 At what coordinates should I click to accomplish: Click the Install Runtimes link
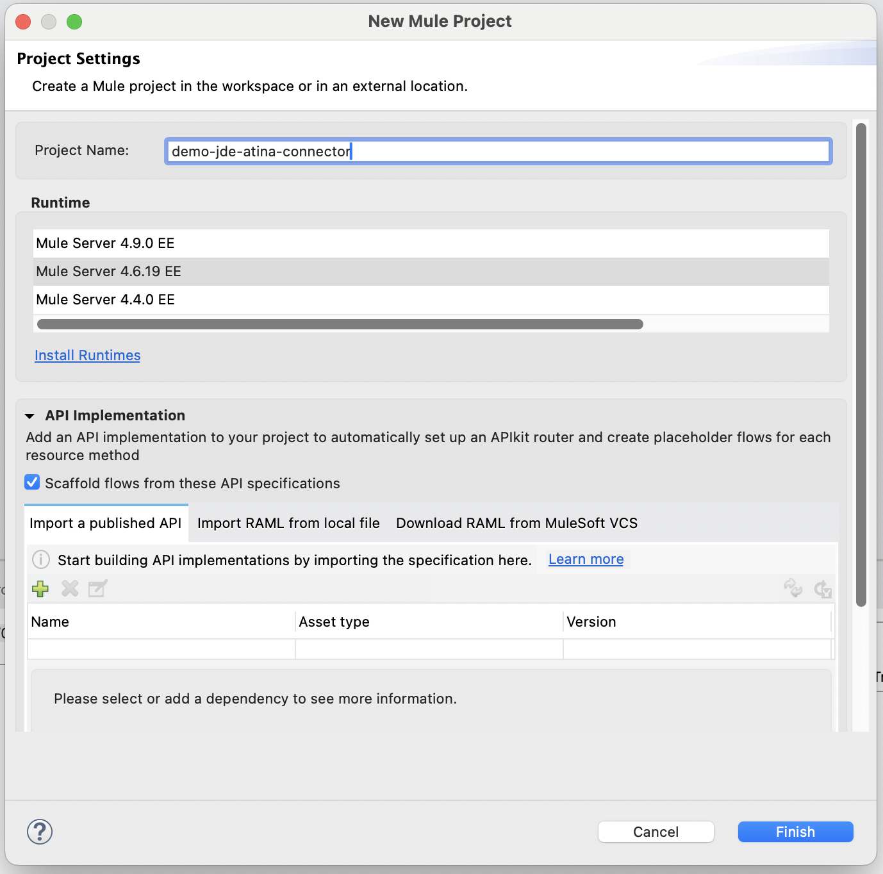click(x=88, y=356)
